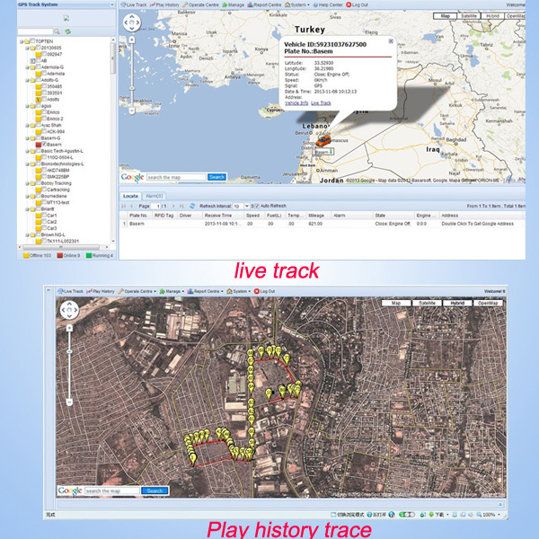Focus the vehicle tree search field

pos(35,31)
